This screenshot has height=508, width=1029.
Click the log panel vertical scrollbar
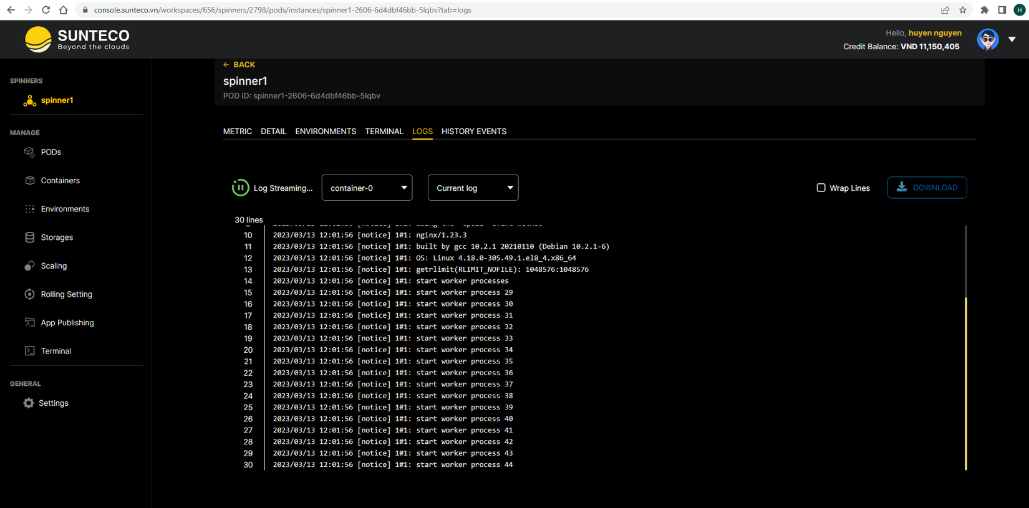click(965, 383)
